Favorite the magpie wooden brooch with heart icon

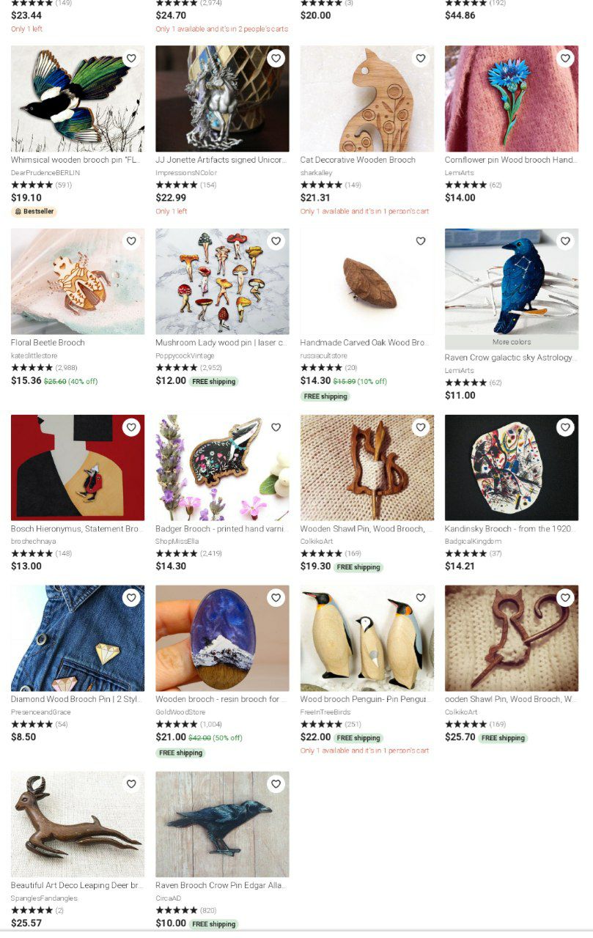pyautogui.click(x=131, y=59)
